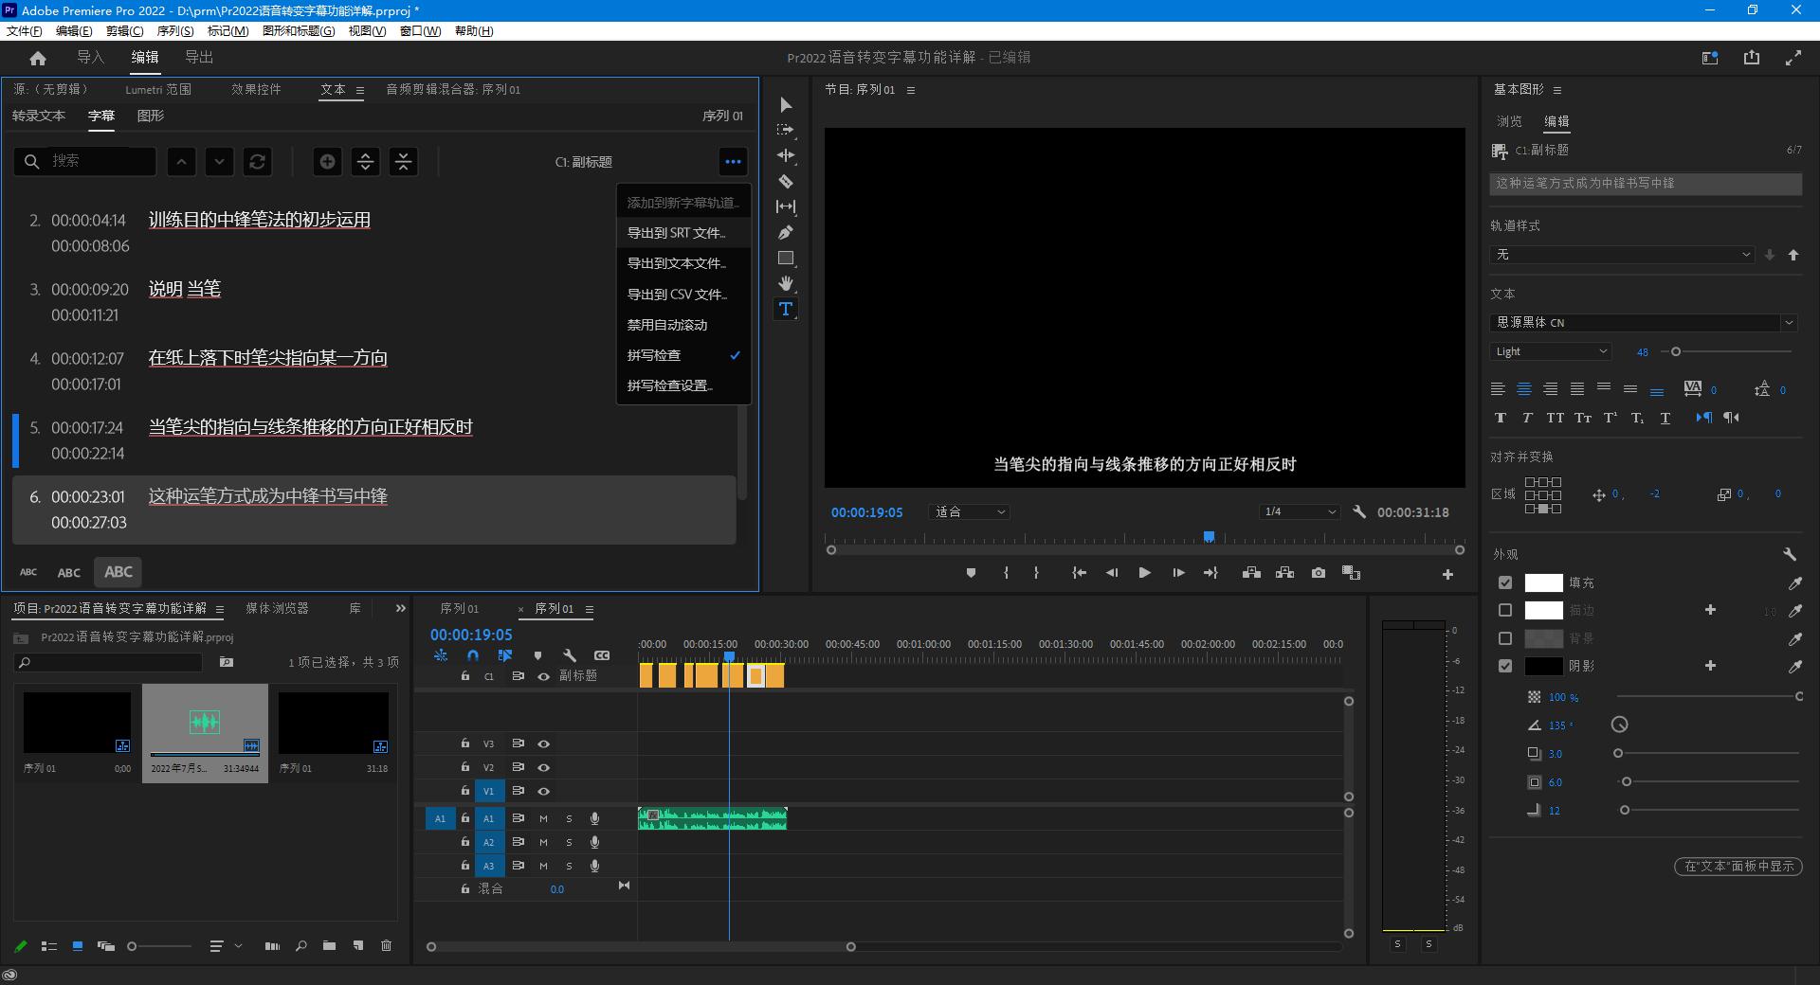Screen dimensions: 1820x985
Task: Switch to Browse tab in Essential Graphics
Action: 1509,121
